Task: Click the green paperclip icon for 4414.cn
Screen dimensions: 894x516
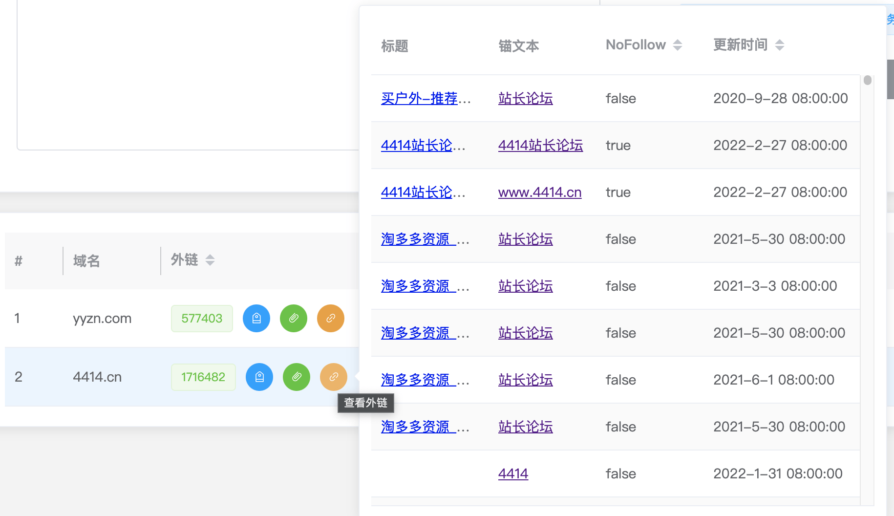Action: [297, 377]
